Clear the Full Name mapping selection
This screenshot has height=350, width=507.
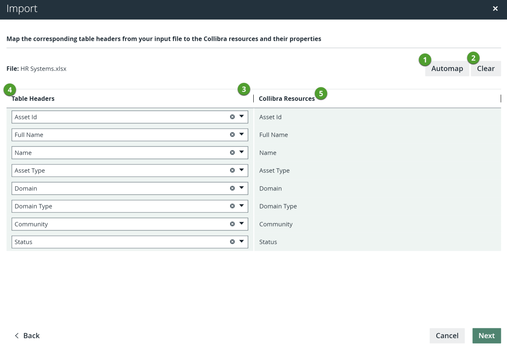tap(232, 135)
